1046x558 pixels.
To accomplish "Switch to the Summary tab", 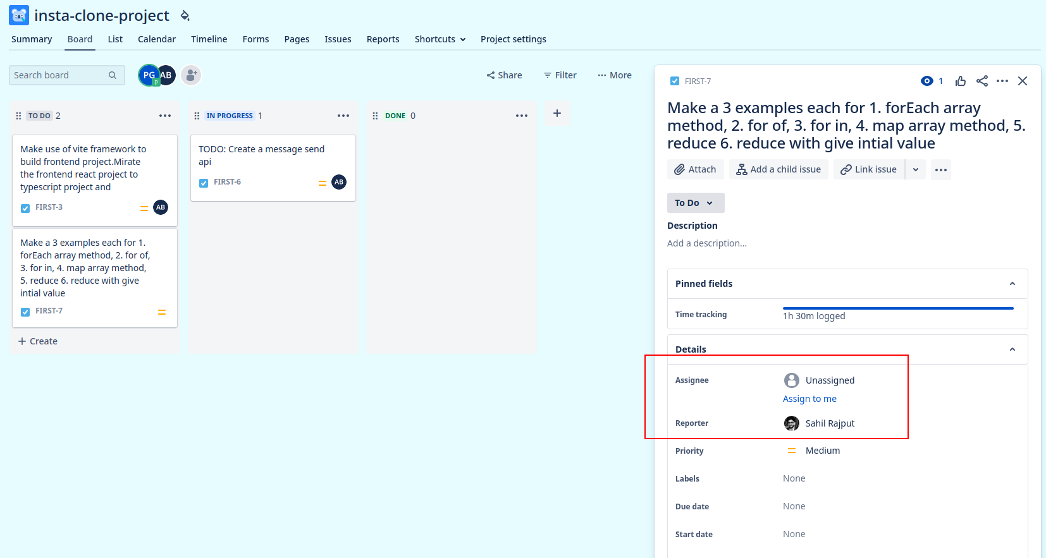I will click(32, 39).
